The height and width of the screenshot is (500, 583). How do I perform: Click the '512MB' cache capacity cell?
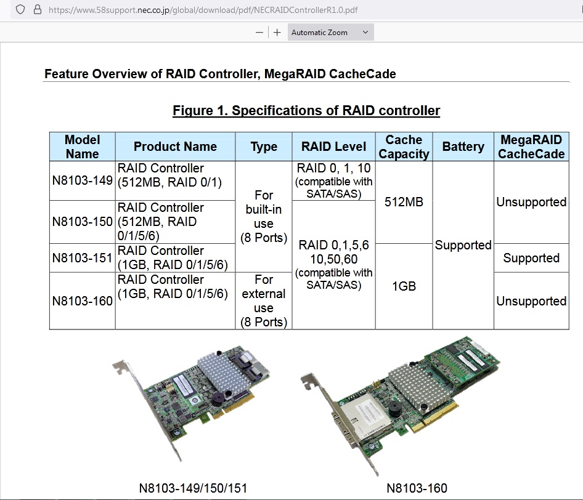pyautogui.click(x=404, y=203)
